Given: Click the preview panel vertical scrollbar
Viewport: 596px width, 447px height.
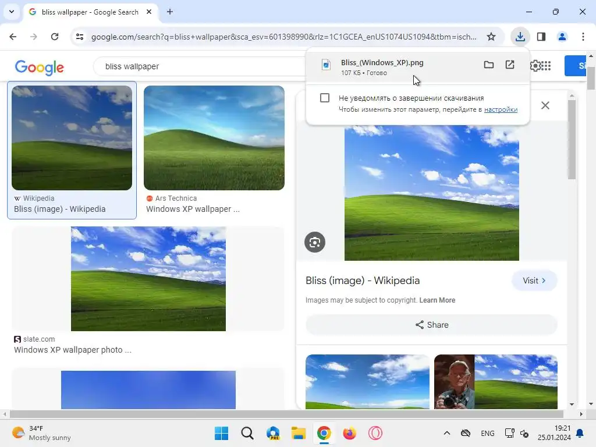Looking at the screenshot, I should [572, 139].
